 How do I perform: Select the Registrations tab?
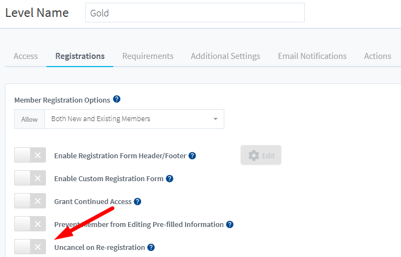pos(80,56)
